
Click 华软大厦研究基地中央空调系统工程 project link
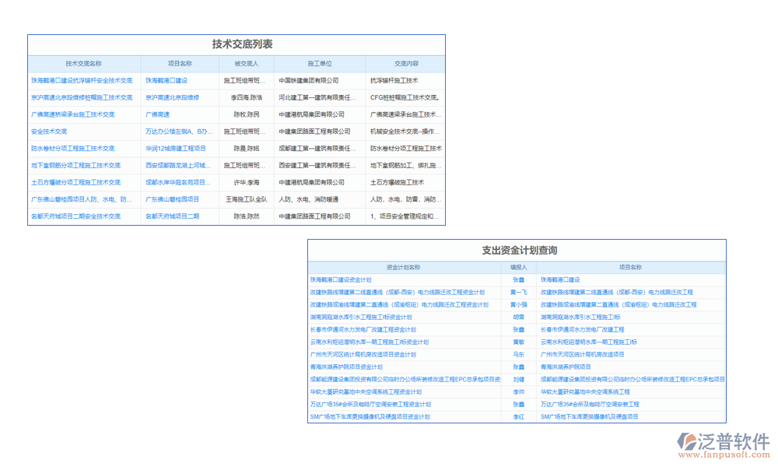pyautogui.click(x=585, y=392)
